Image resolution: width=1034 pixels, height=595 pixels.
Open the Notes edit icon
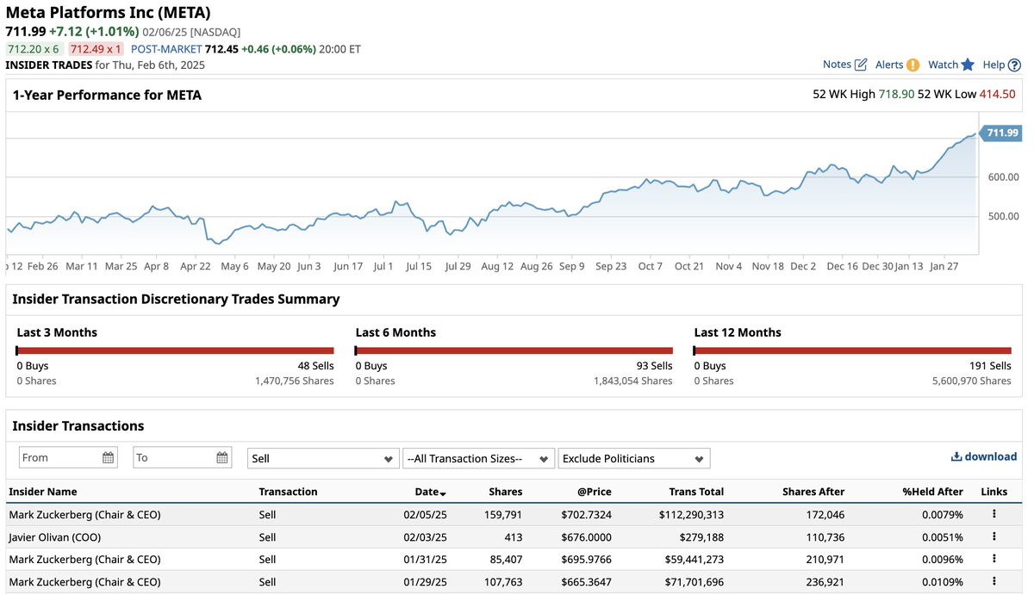(860, 65)
